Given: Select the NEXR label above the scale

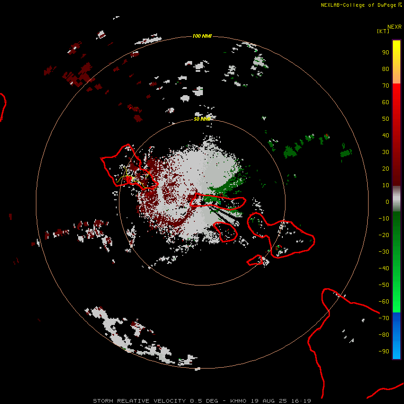Looking at the screenshot, I should (x=395, y=27).
